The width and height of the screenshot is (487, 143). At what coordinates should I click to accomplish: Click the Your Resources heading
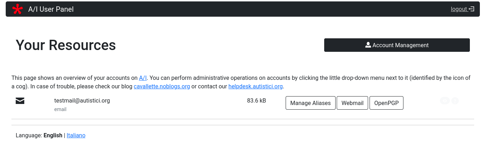point(66,45)
